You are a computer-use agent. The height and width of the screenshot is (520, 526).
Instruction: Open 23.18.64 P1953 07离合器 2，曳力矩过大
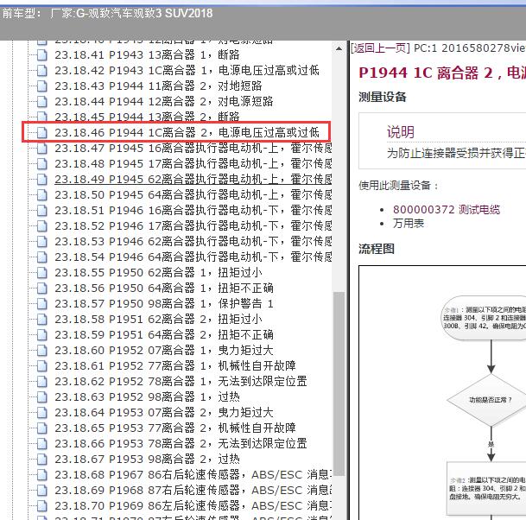click(164, 412)
